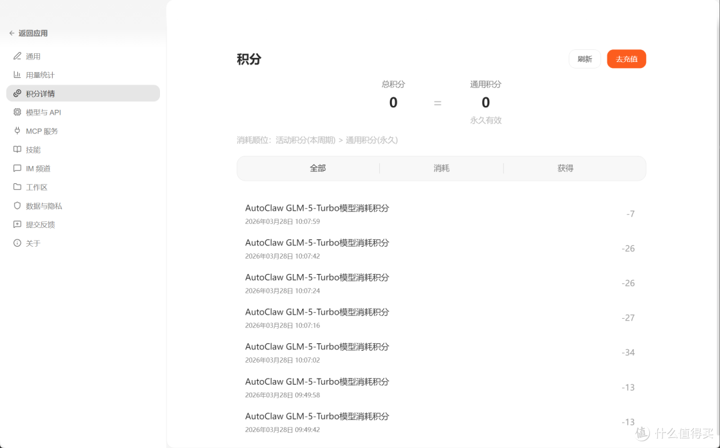The width and height of the screenshot is (720, 448).
Task: Click the record dated 10:07:42
Action: (441, 249)
